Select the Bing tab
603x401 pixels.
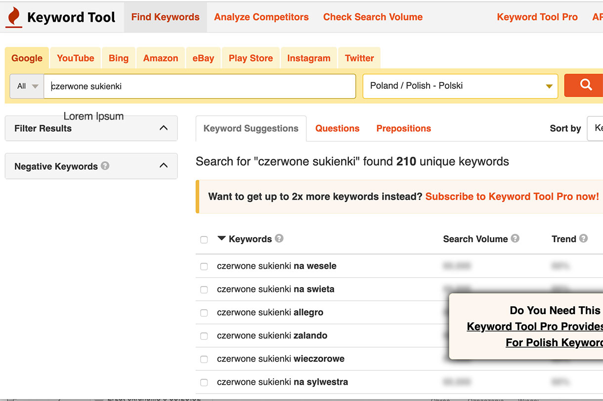click(119, 58)
